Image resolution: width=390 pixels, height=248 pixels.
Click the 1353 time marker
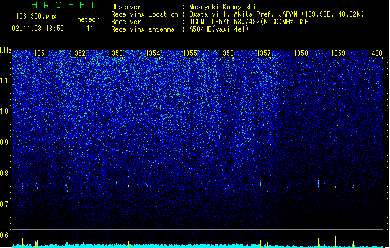(x=115, y=53)
